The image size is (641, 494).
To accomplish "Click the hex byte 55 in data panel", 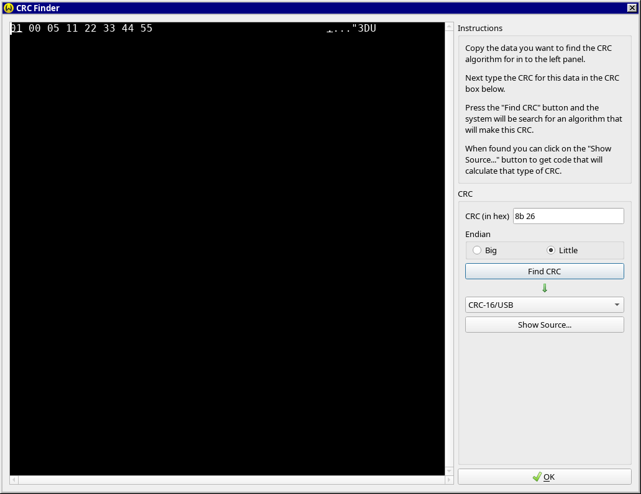I will pyautogui.click(x=146, y=29).
